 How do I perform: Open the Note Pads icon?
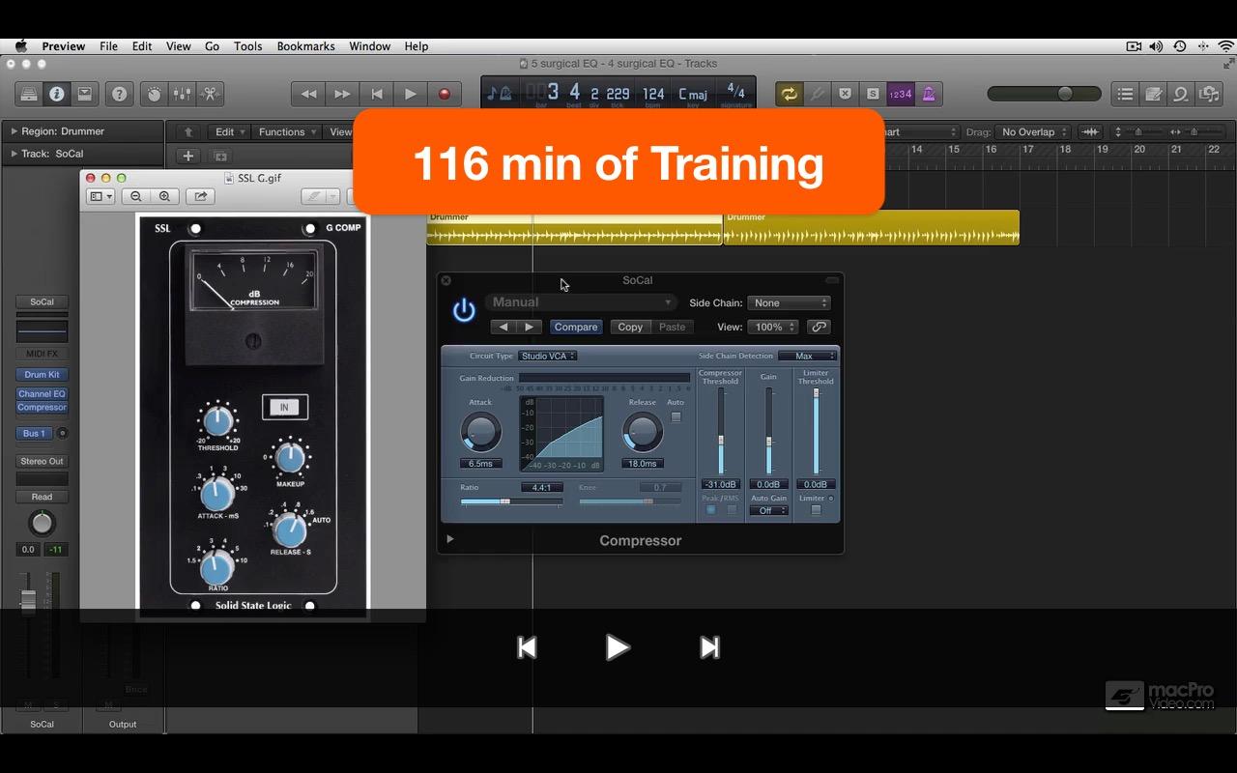(x=1153, y=94)
